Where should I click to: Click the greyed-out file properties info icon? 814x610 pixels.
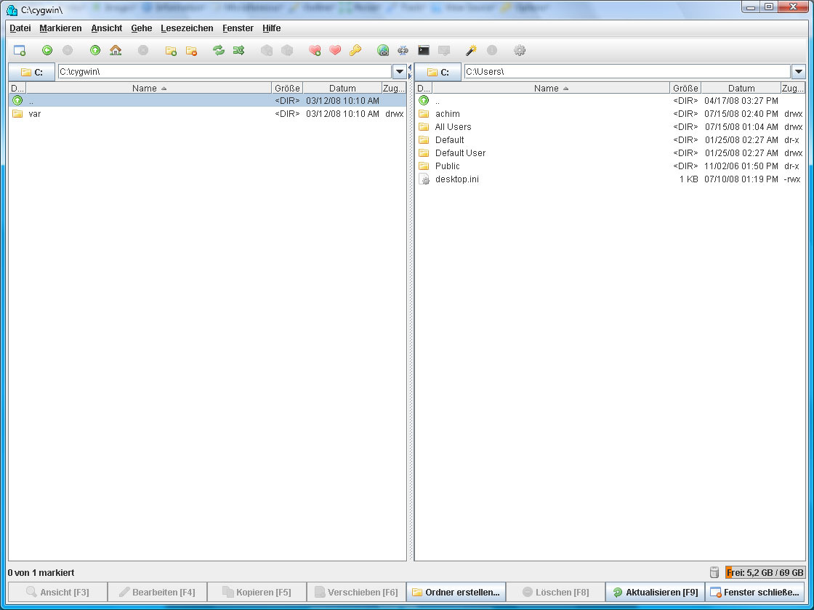click(x=491, y=50)
